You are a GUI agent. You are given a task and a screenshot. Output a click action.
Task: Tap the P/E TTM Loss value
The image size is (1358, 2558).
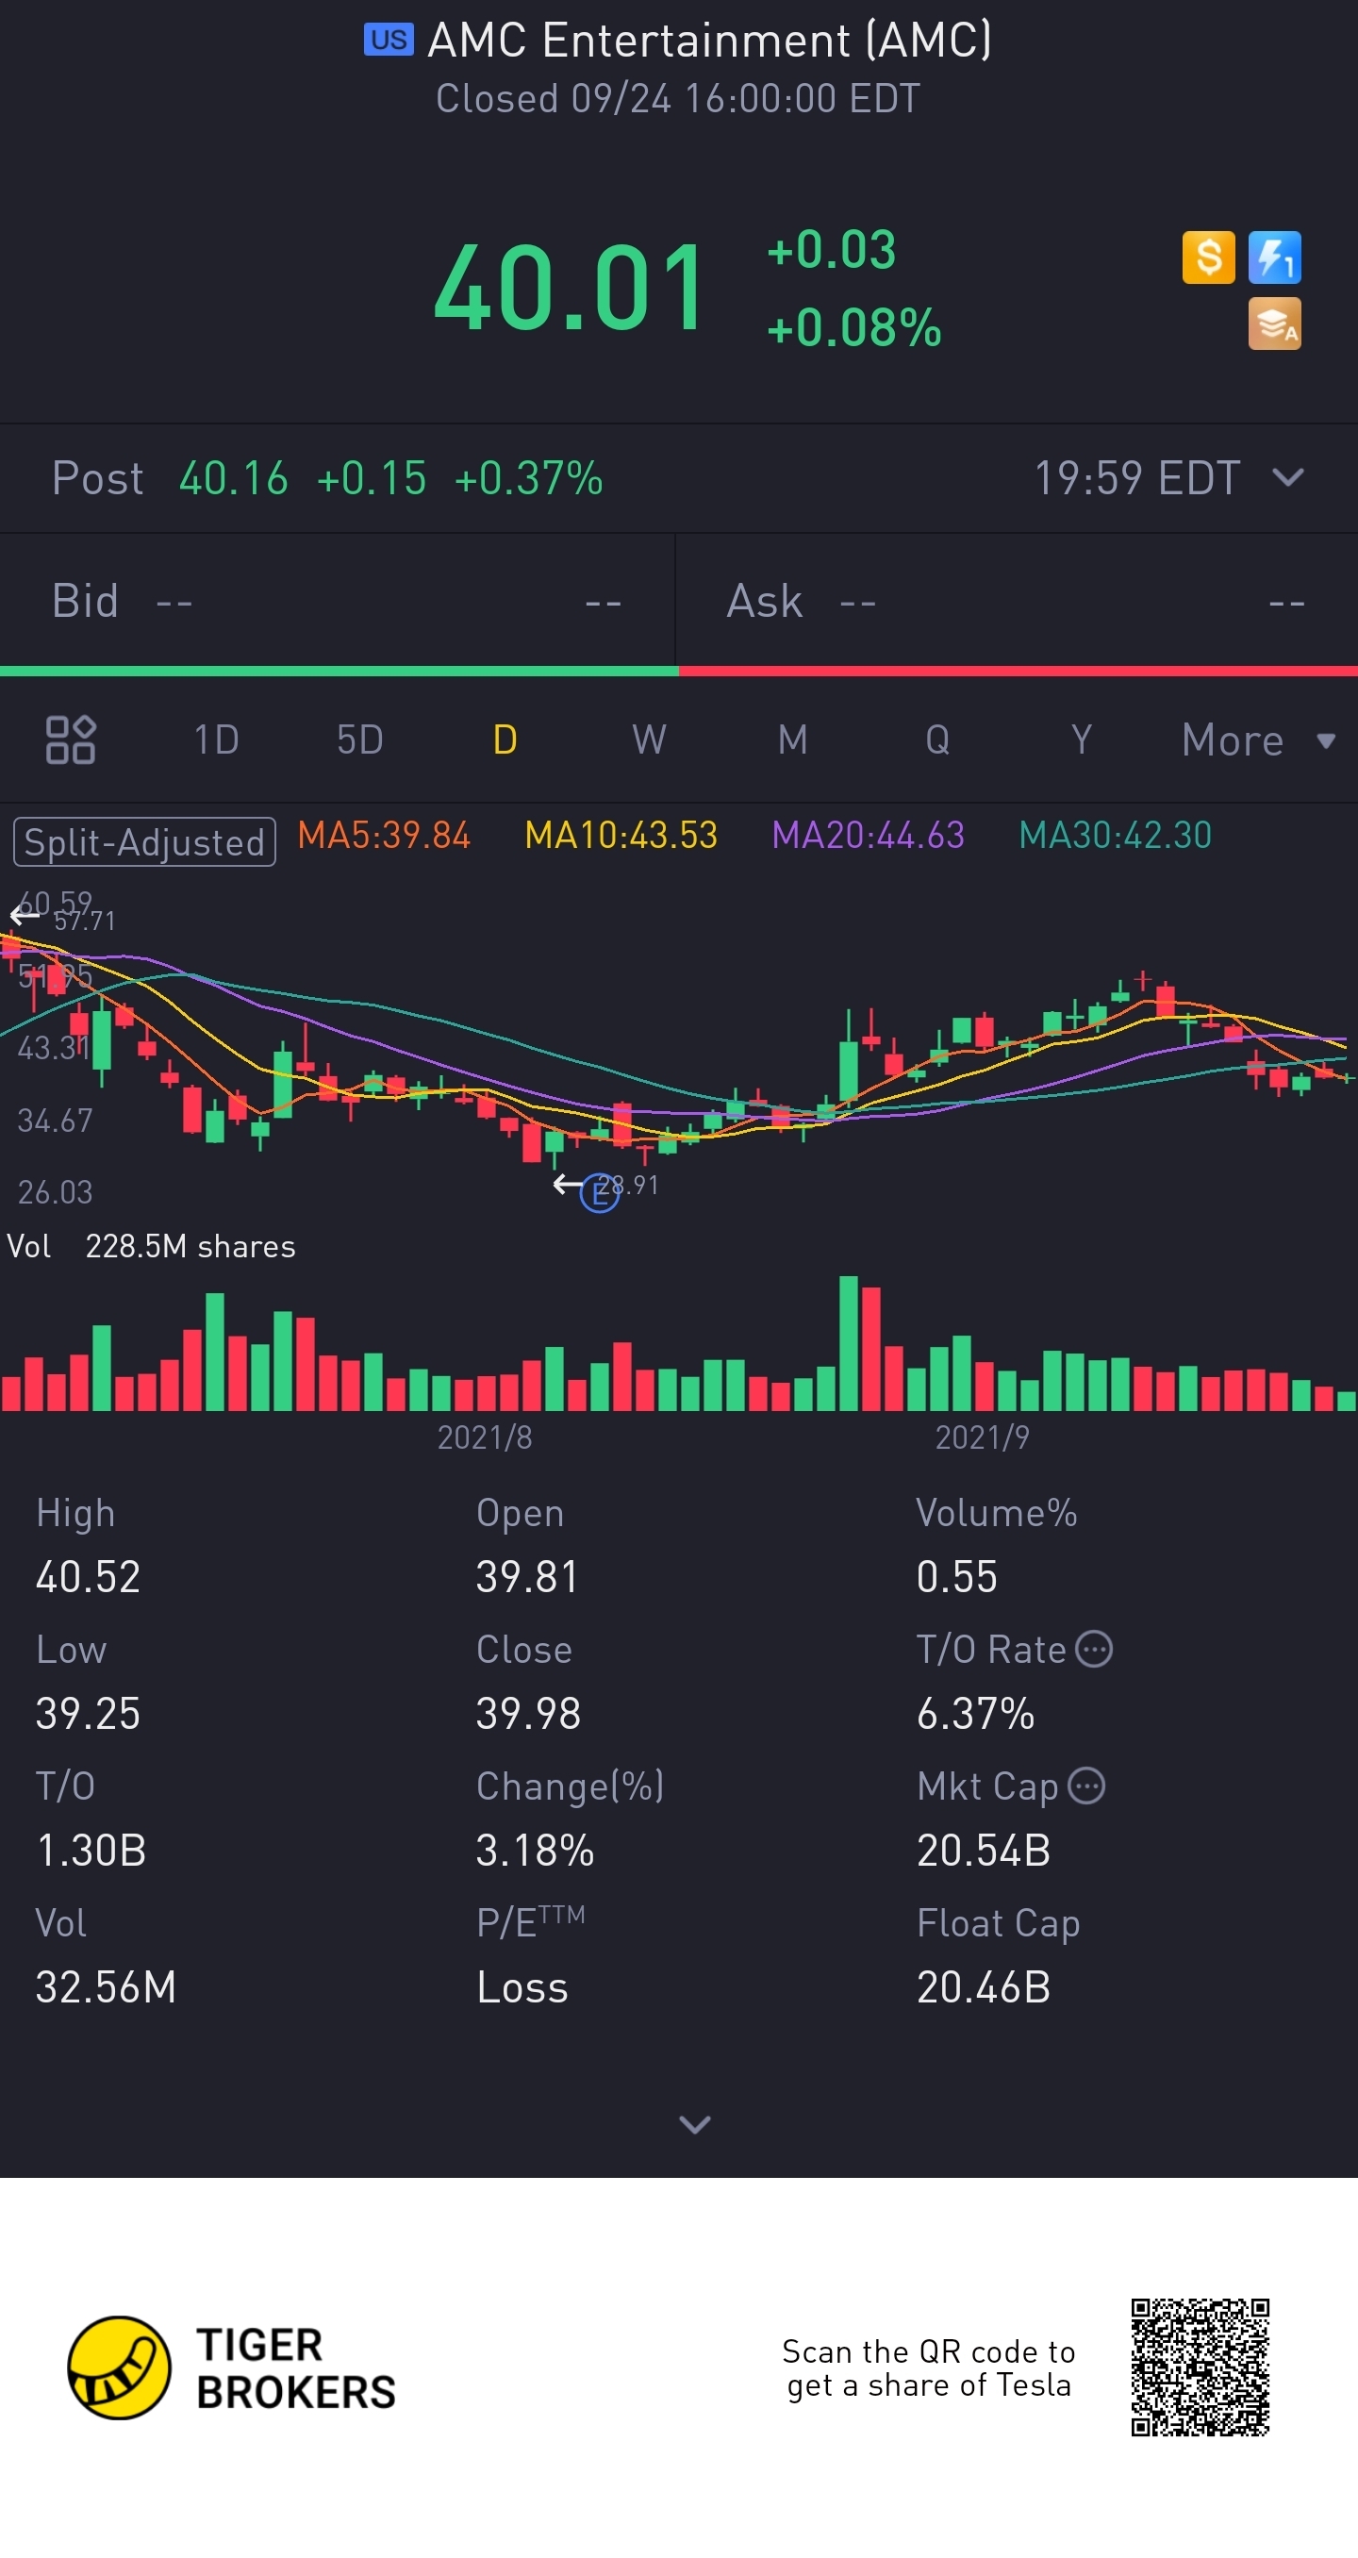click(x=522, y=1987)
